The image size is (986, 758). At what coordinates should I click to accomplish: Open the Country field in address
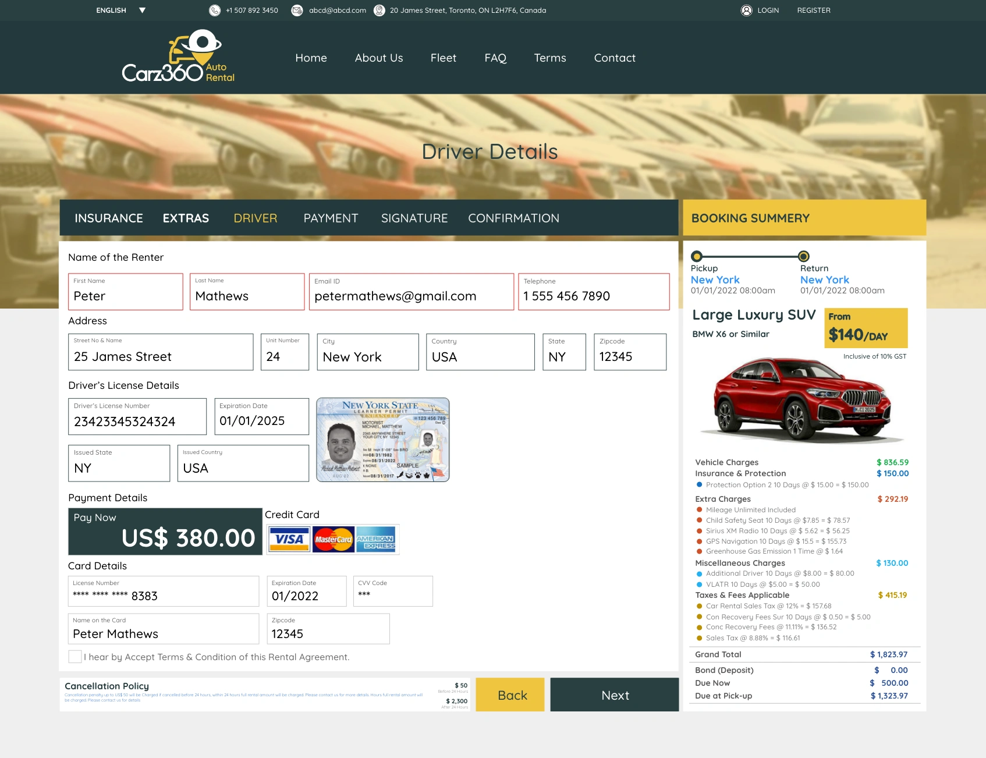[x=480, y=352]
